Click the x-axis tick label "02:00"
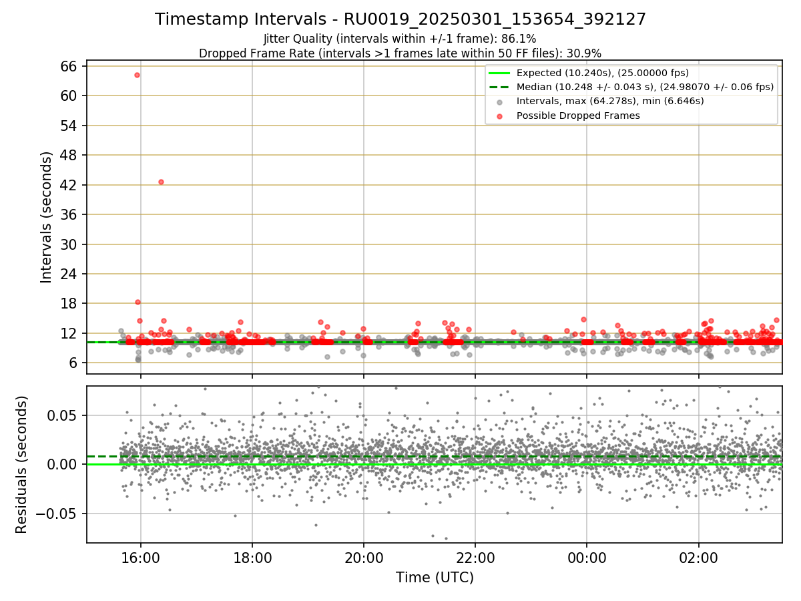Screen dimensions: 801x601 699,558
